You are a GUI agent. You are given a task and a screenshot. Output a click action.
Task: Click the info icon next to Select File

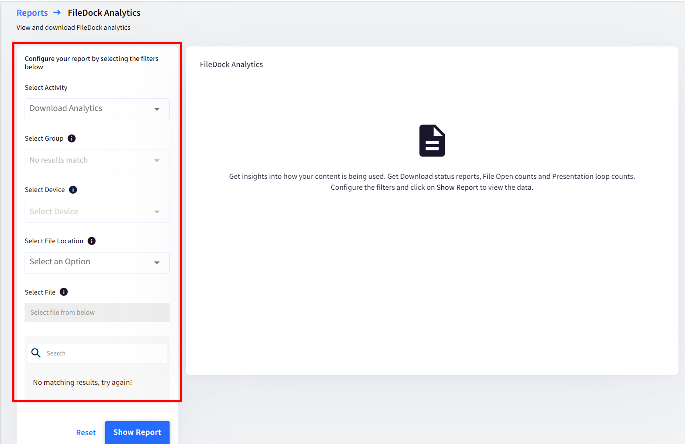point(64,292)
